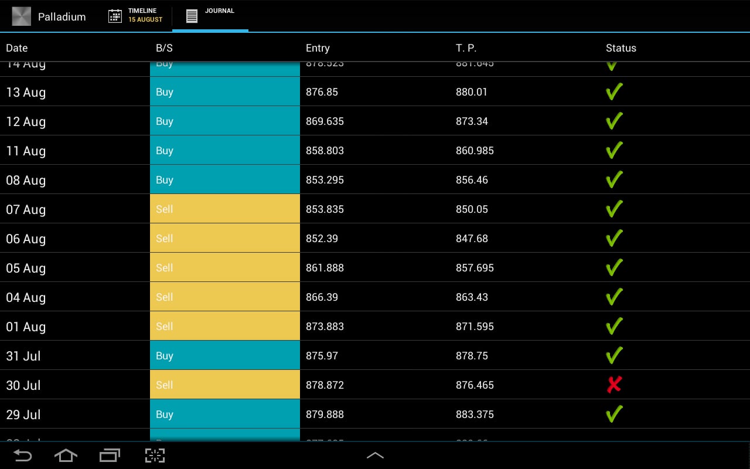The height and width of the screenshot is (469, 750).
Task: Click take-profit value 860.985
Action: (475, 151)
